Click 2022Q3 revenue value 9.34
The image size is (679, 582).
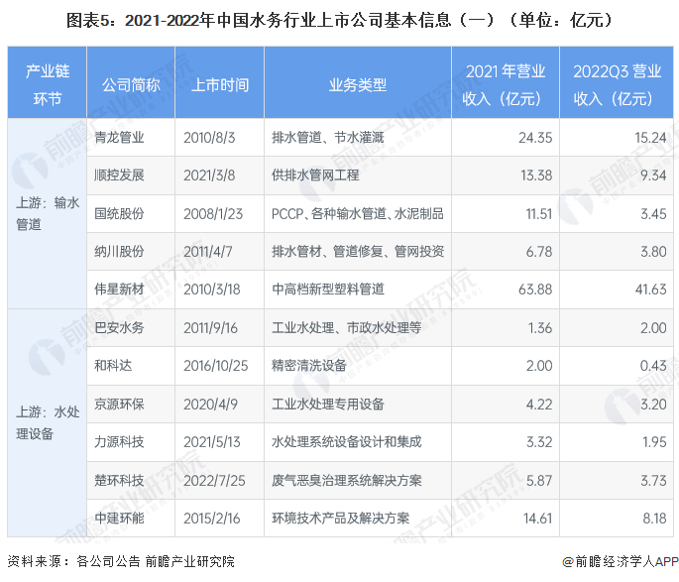pyautogui.click(x=653, y=175)
